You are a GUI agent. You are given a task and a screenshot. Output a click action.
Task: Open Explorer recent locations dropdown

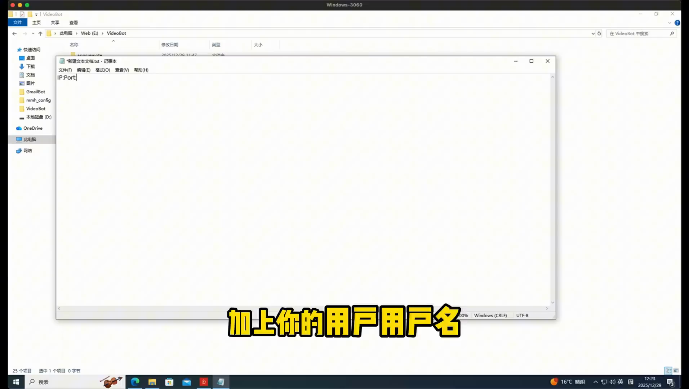(33, 33)
